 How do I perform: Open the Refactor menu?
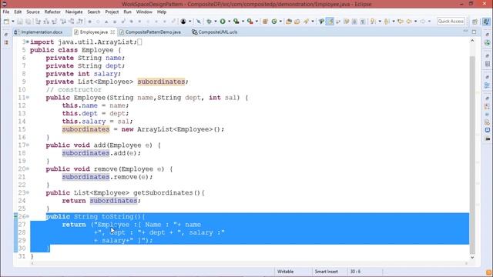pos(52,12)
